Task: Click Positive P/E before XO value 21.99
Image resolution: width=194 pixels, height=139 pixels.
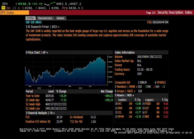Action: point(59,122)
